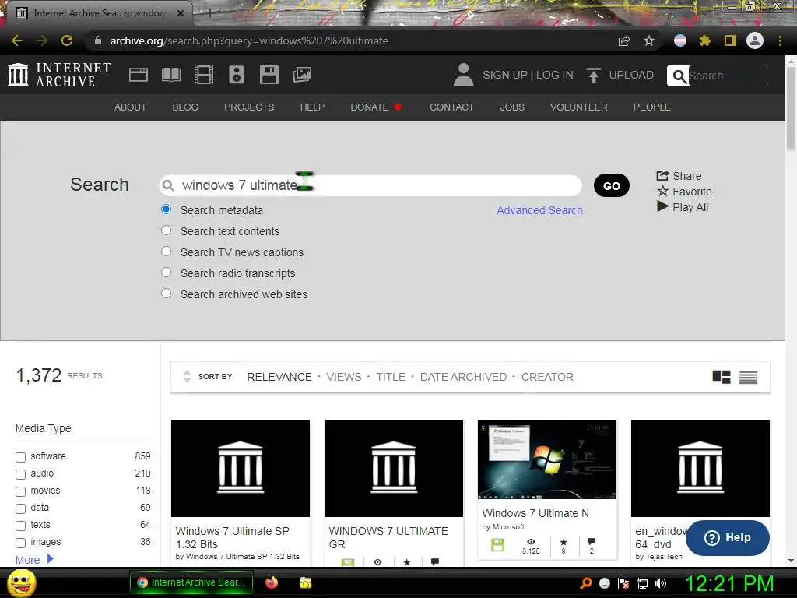Viewport: 797px width, 598px height.
Task: Open the HELP menu item
Action: tap(312, 107)
